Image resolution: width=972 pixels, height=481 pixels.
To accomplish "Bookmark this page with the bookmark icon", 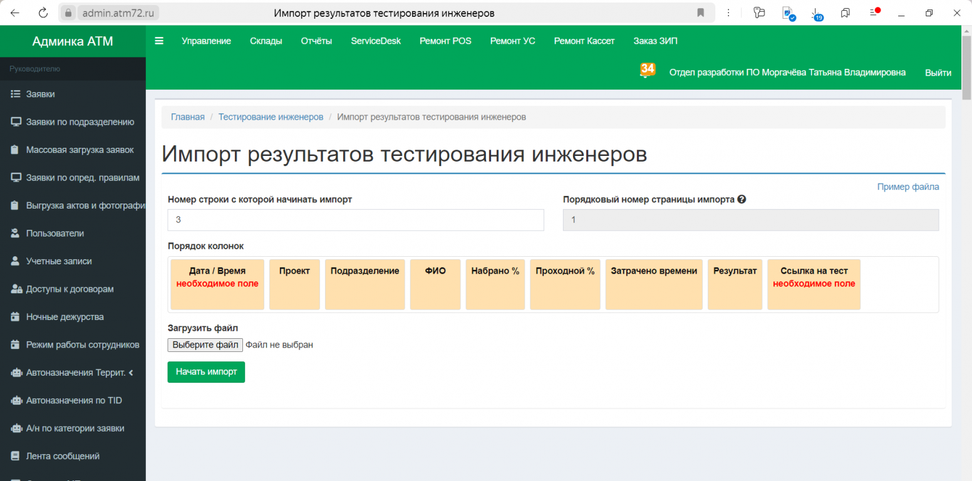I will point(700,13).
